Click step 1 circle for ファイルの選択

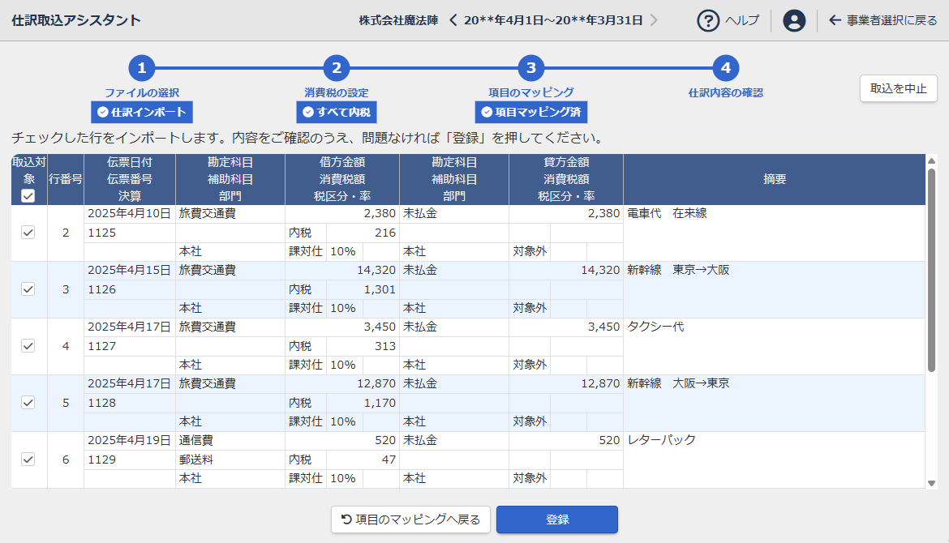[142, 68]
